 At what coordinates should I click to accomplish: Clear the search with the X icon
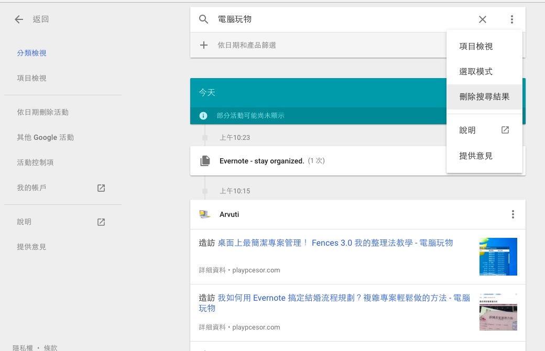[483, 19]
